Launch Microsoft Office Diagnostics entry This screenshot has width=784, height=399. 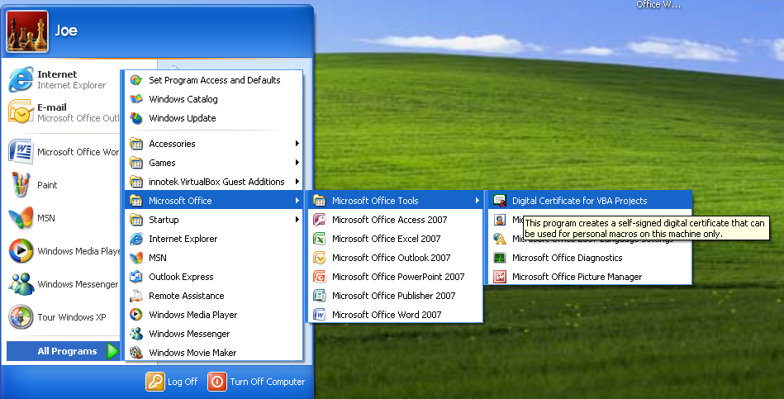[590, 258]
